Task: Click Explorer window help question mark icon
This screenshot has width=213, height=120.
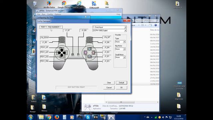Action: point(156,25)
